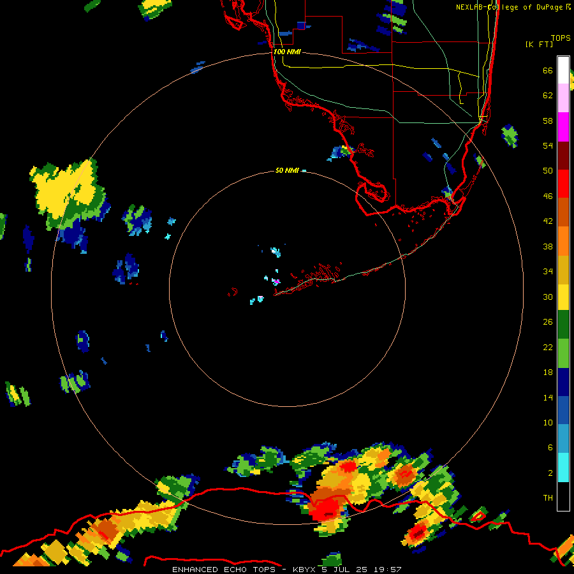574x574 pixels.
Task: Click the "62" legend value
Action: point(548,95)
